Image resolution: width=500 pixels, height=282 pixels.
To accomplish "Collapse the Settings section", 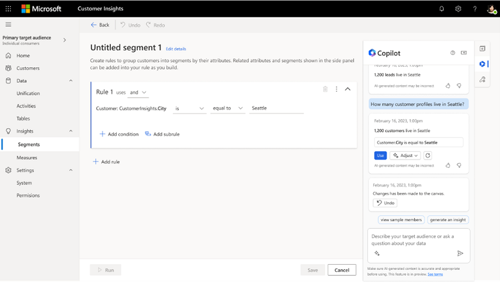I will pyautogui.click(x=71, y=170).
